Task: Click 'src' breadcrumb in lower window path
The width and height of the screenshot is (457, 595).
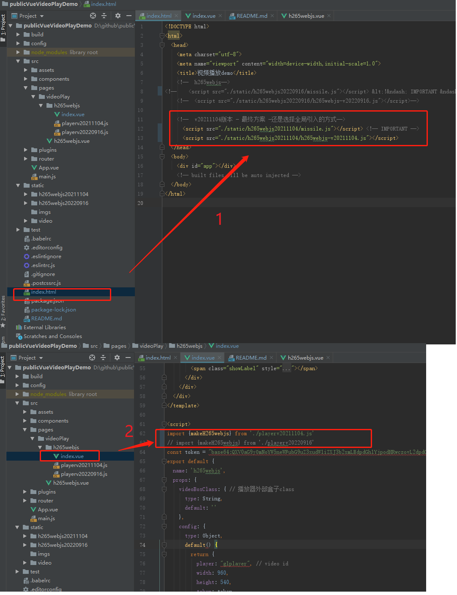Action: pyautogui.click(x=90, y=346)
